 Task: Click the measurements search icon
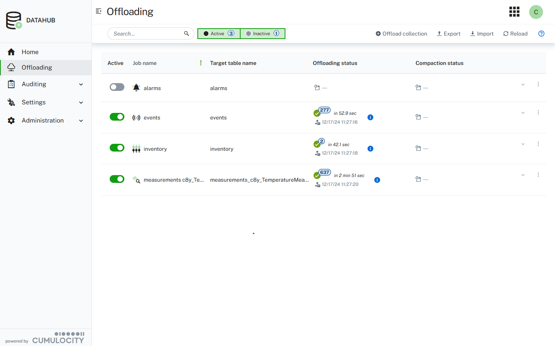coord(136,179)
